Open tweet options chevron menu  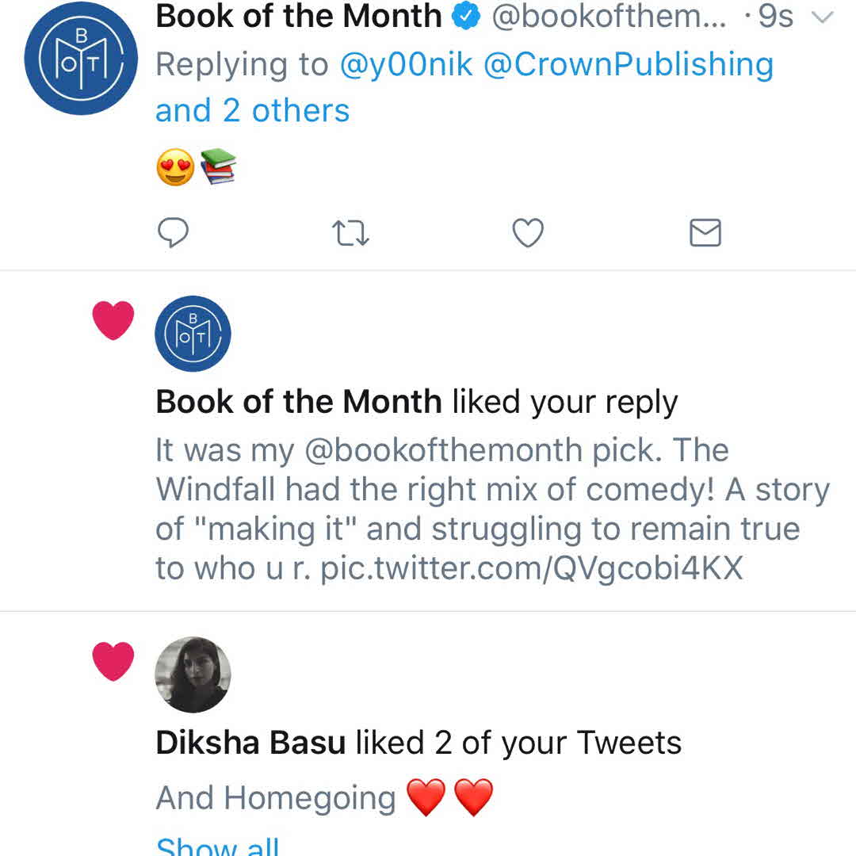tap(824, 17)
